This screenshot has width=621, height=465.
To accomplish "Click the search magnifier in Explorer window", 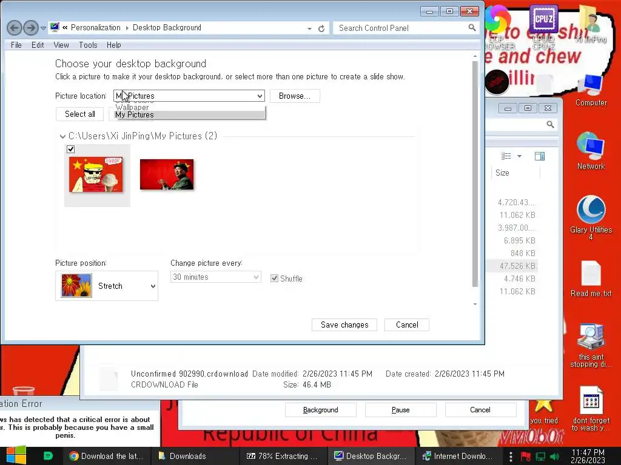I will (x=550, y=125).
